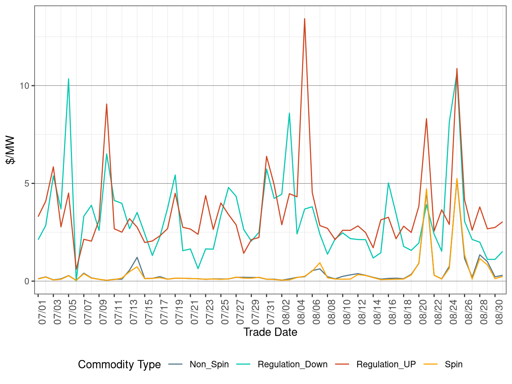Click the orange Spin spike near 08/24
Viewport: 512px width, 384px height.
(458, 178)
